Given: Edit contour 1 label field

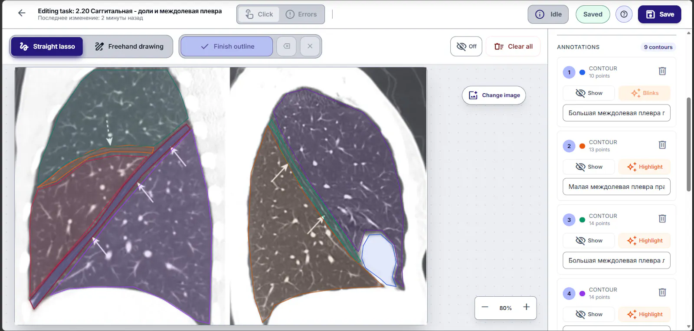Looking at the screenshot, I should pyautogui.click(x=616, y=113).
